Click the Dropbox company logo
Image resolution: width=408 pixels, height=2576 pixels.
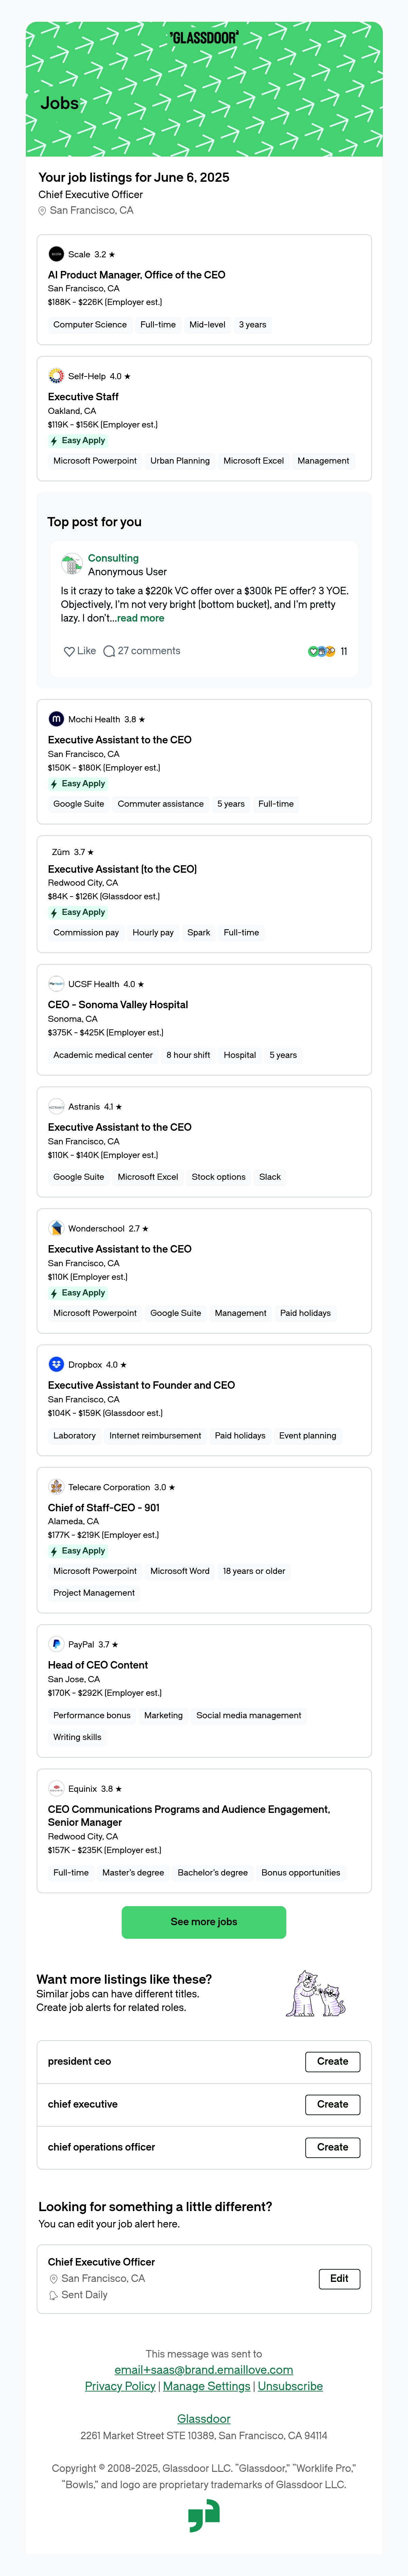(x=56, y=1364)
